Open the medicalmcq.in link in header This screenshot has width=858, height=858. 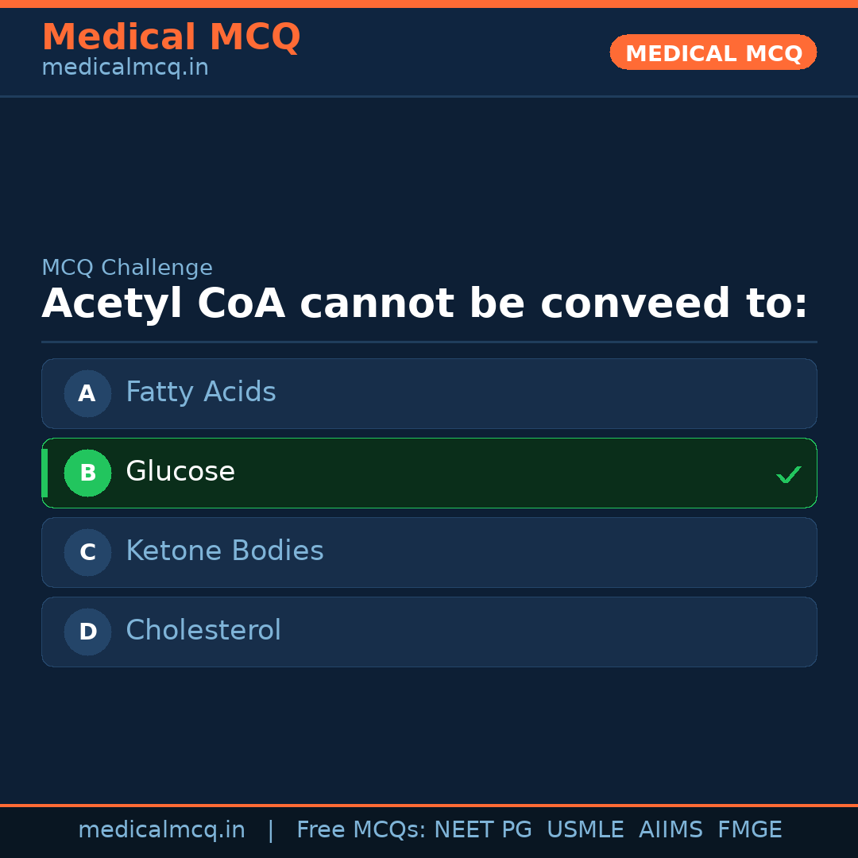point(125,67)
